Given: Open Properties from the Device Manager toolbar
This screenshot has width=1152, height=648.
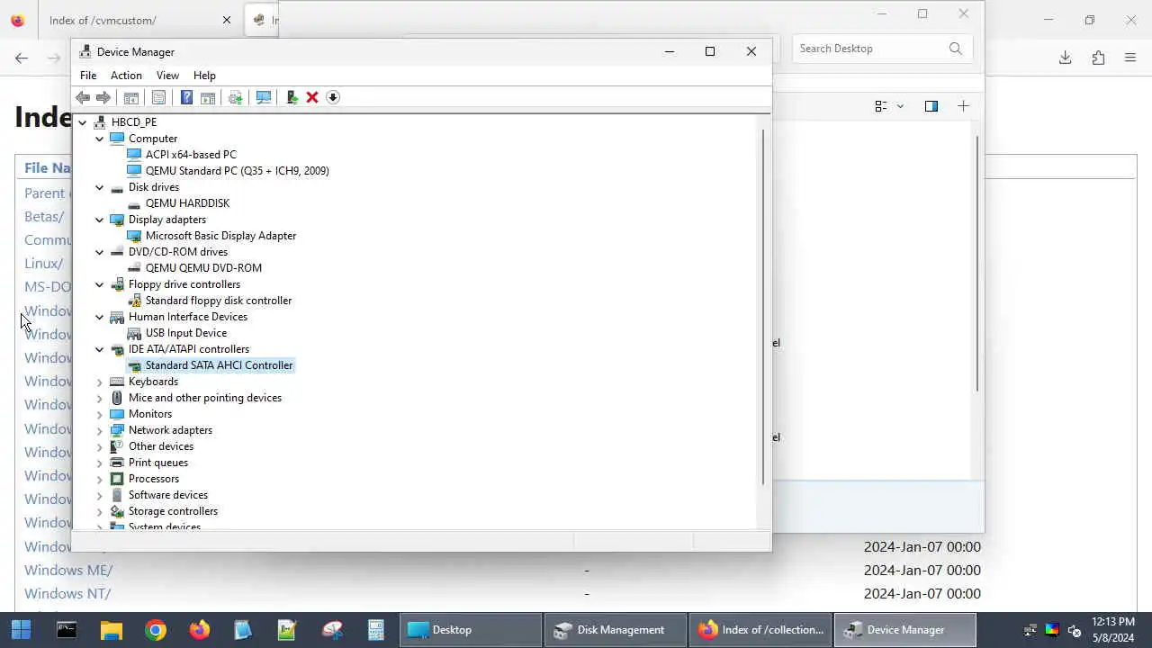Looking at the screenshot, I should (x=159, y=97).
